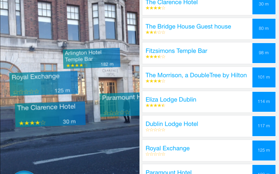Screen dimensions: 279x174
Task: Select The Morrison, a DoubleTree by Hilton
Action: (197, 77)
